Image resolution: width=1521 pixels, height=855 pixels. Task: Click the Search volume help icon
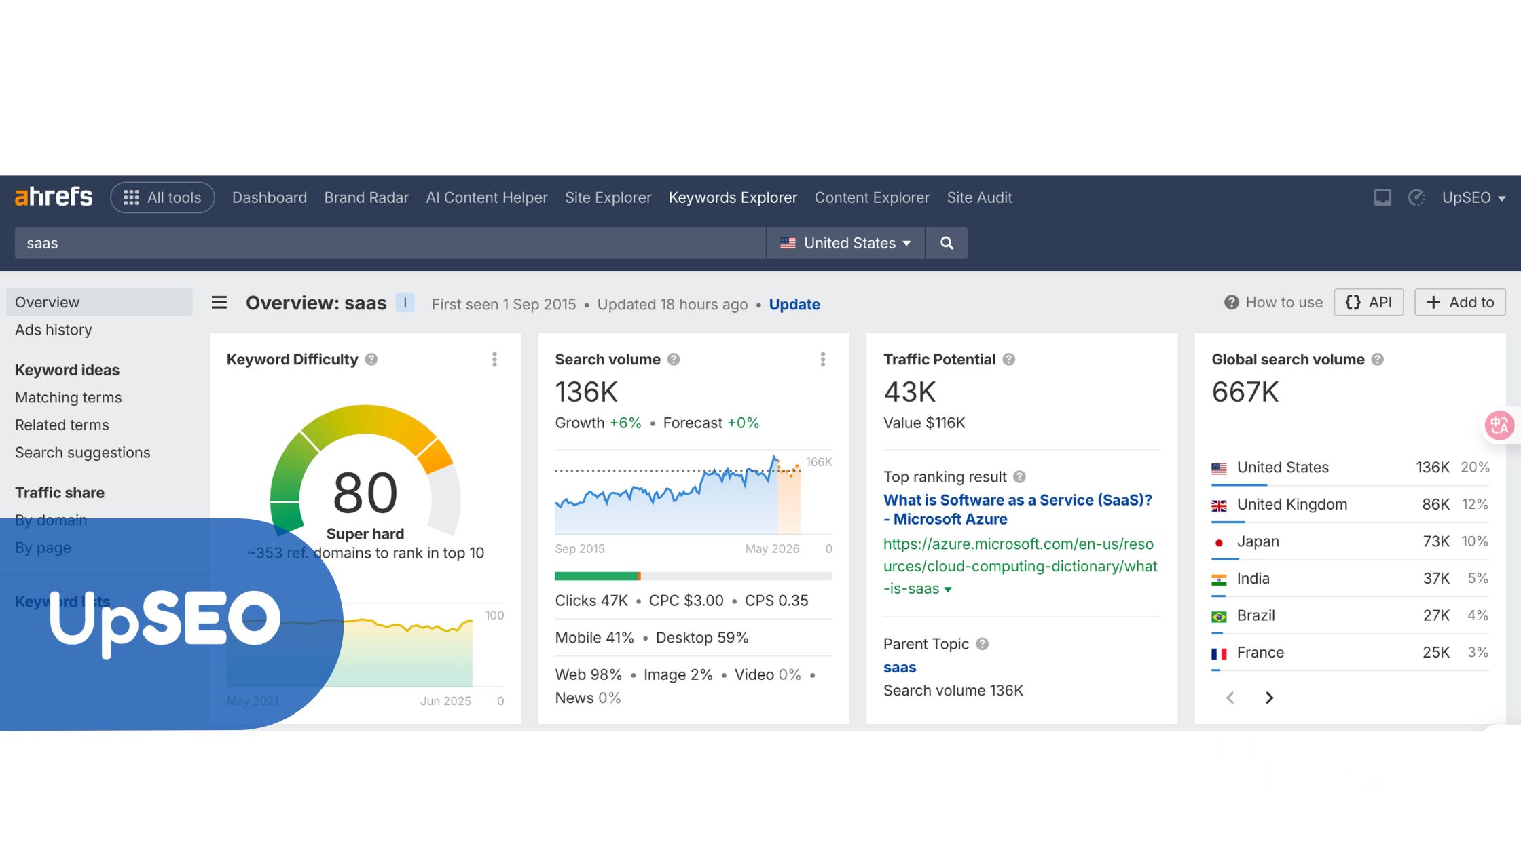tap(674, 360)
